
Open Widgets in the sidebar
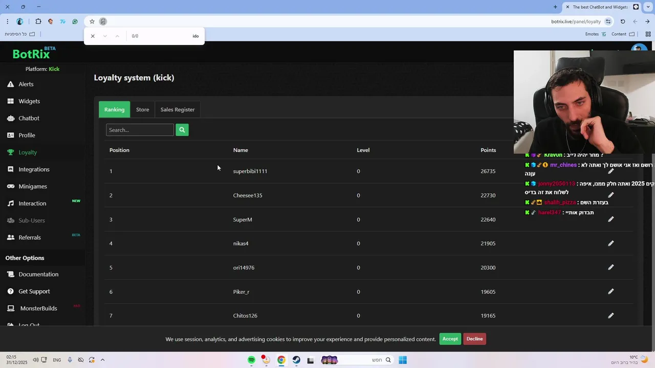(x=29, y=101)
